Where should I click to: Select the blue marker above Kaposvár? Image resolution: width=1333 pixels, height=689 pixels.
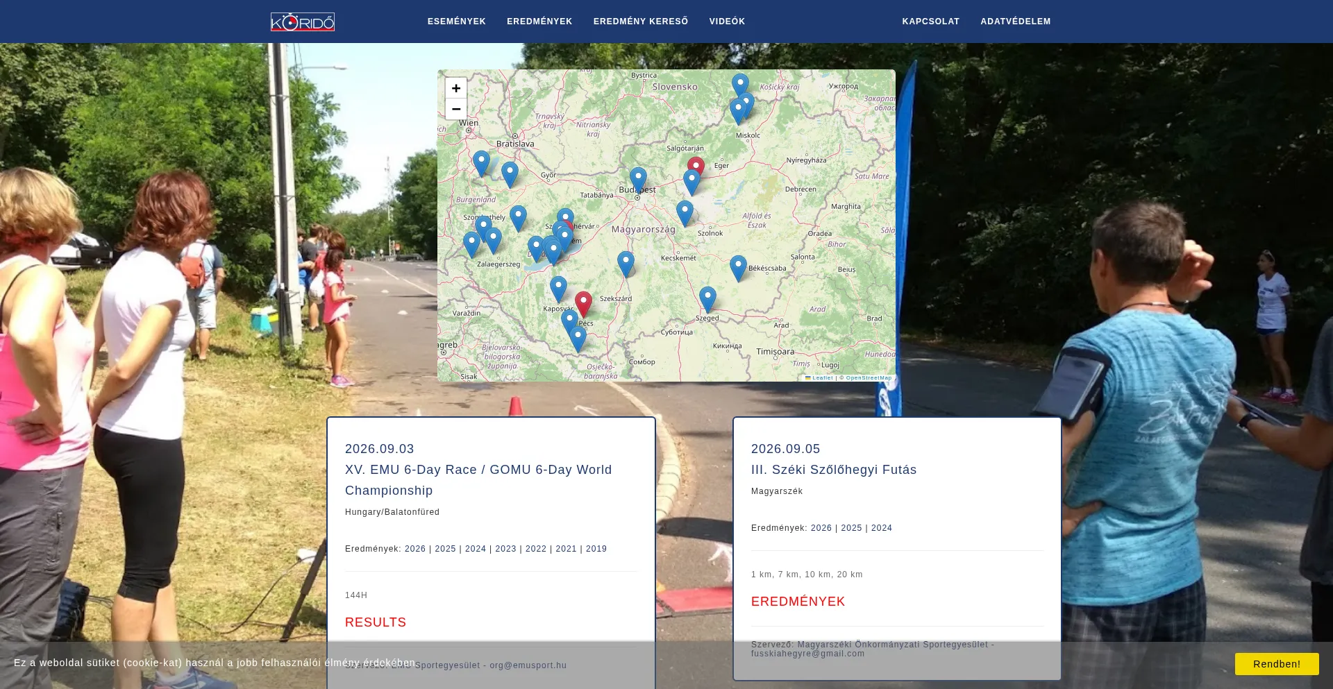[x=558, y=289]
